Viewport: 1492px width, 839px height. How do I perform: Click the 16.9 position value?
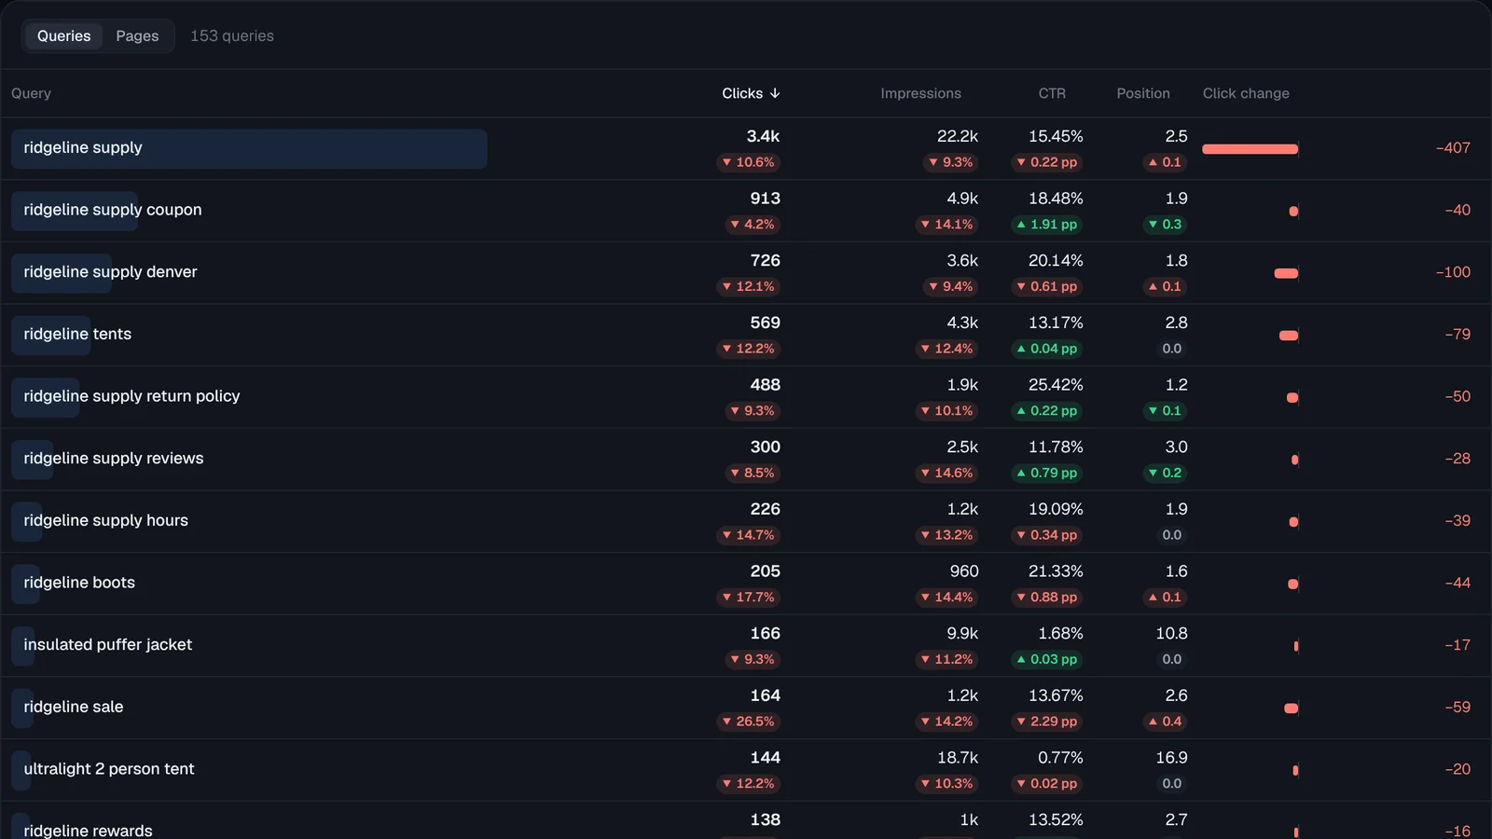pyautogui.click(x=1171, y=758)
